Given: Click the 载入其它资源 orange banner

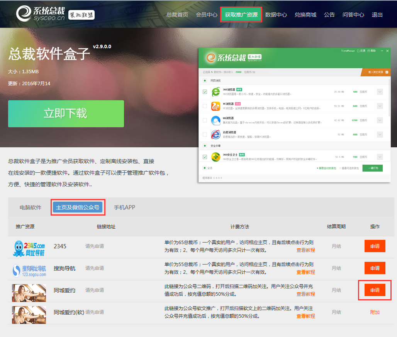Looking at the screenshot, I should click(x=375, y=72).
